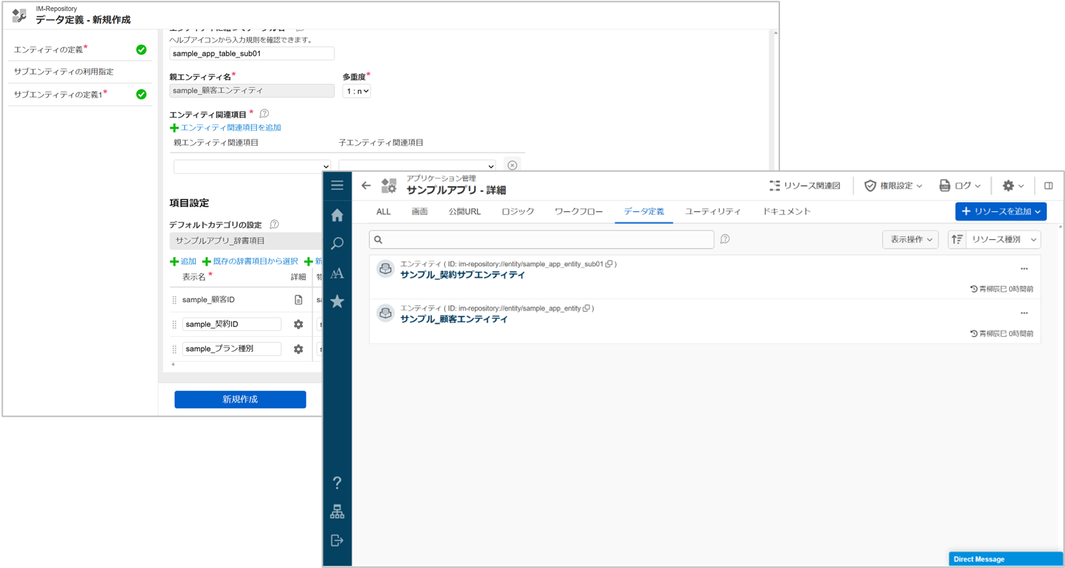Click the back arrow beside サンプルアプリ
This screenshot has width=1065, height=568.
pyautogui.click(x=366, y=186)
